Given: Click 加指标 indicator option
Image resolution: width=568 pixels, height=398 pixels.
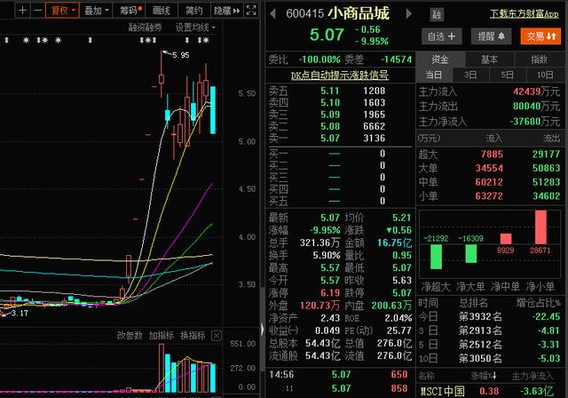Looking at the screenshot, I should tap(162, 336).
